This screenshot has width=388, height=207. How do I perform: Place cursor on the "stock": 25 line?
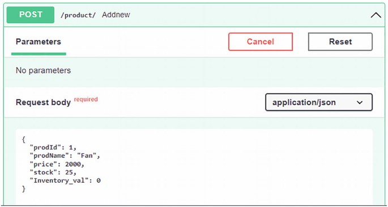tap(53, 172)
